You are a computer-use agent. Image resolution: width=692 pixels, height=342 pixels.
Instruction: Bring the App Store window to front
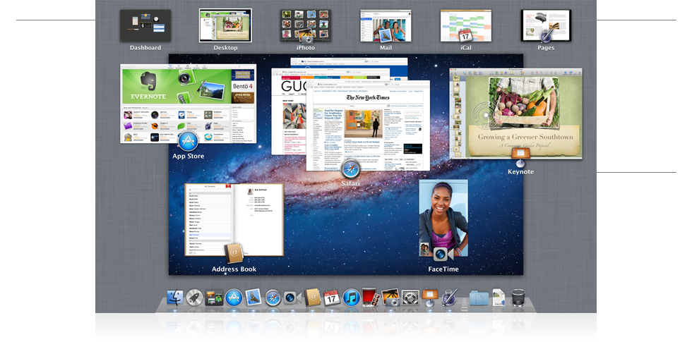pos(189,104)
